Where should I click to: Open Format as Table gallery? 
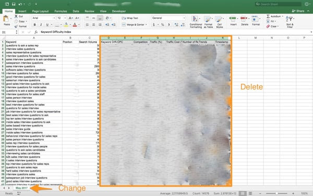208,22
